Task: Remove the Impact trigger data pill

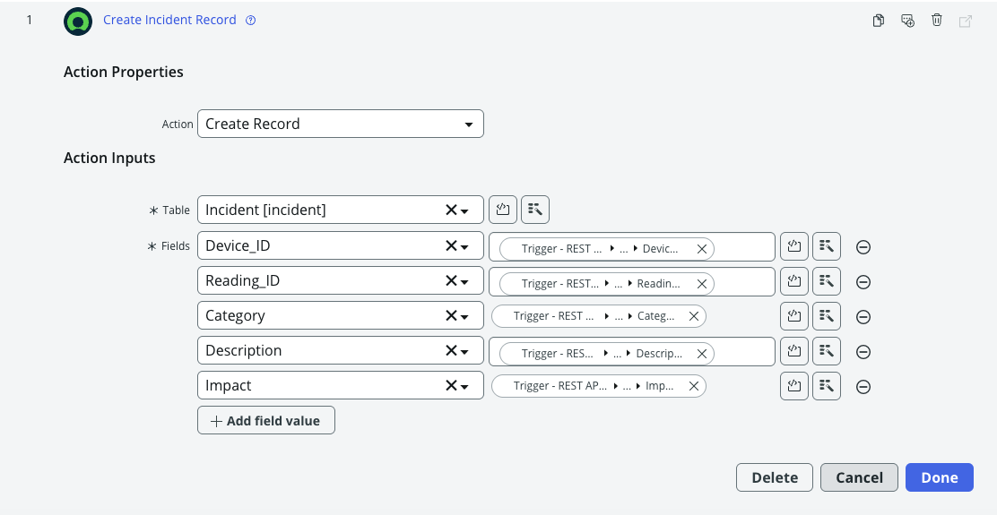Action: point(694,385)
